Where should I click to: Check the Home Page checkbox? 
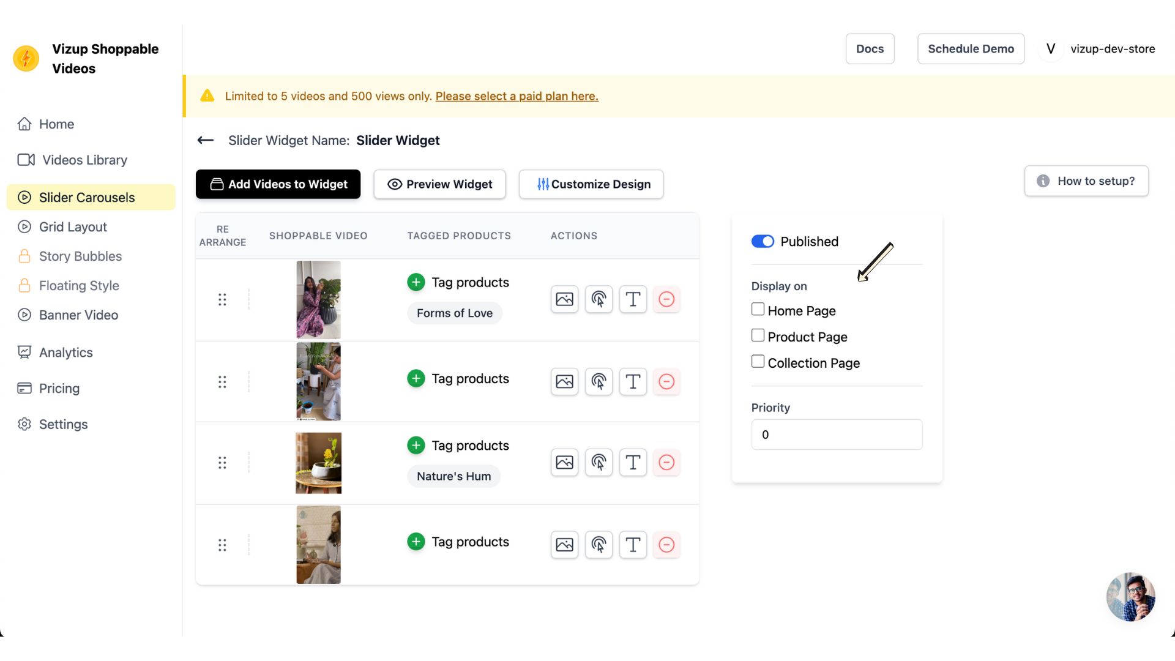[x=758, y=309]
